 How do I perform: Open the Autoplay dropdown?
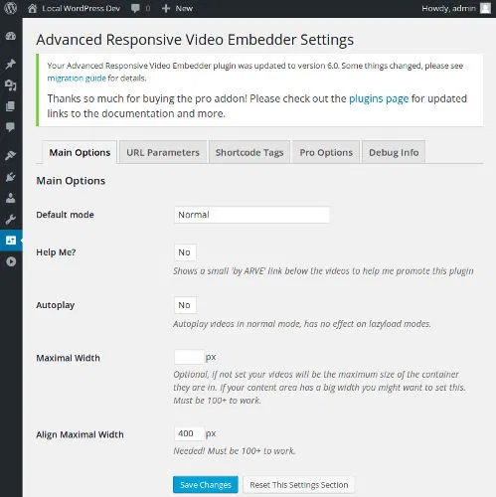[x=185, y=305]
